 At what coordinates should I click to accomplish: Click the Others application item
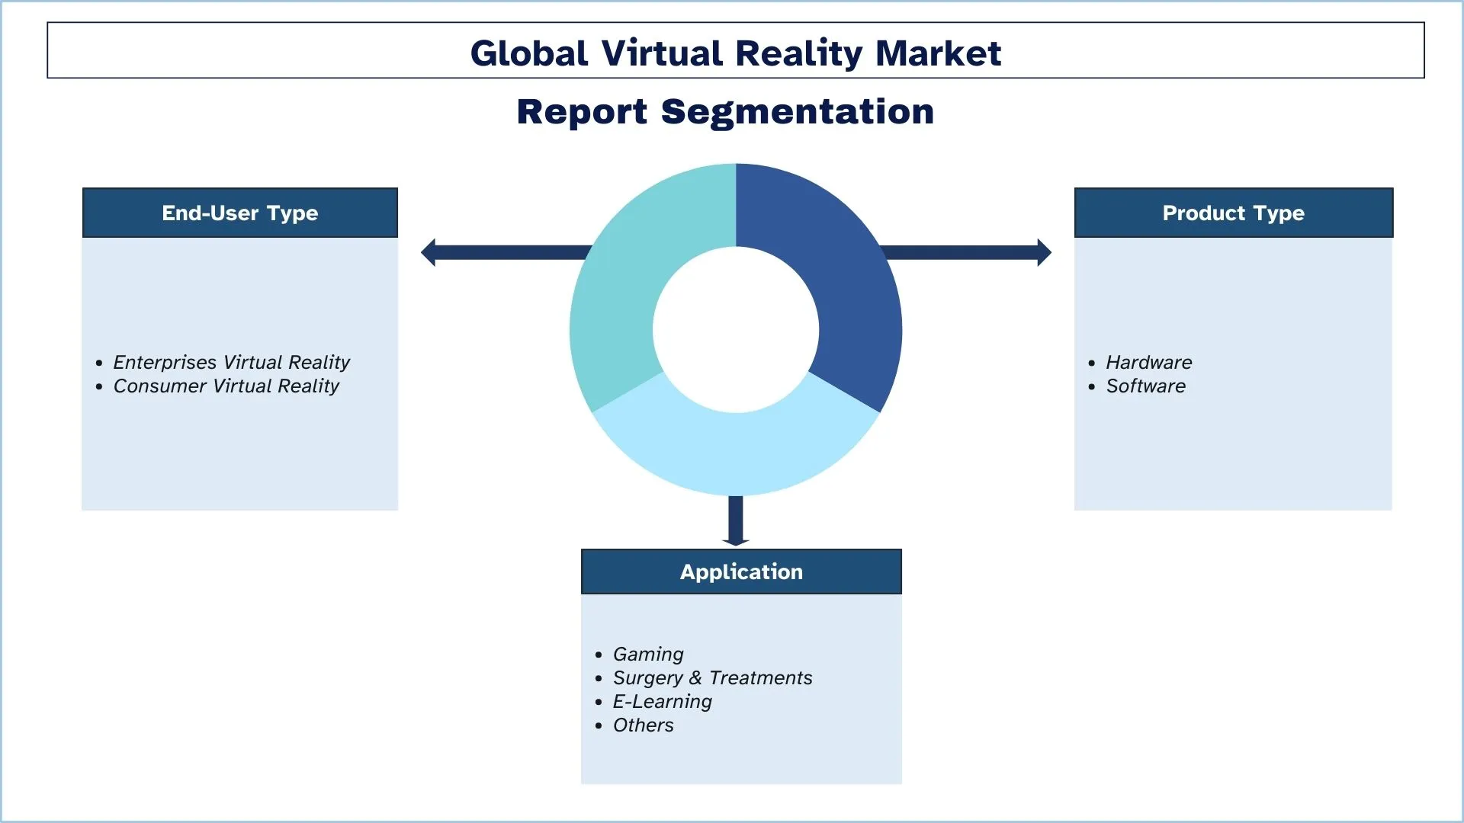tap(643, 725)
